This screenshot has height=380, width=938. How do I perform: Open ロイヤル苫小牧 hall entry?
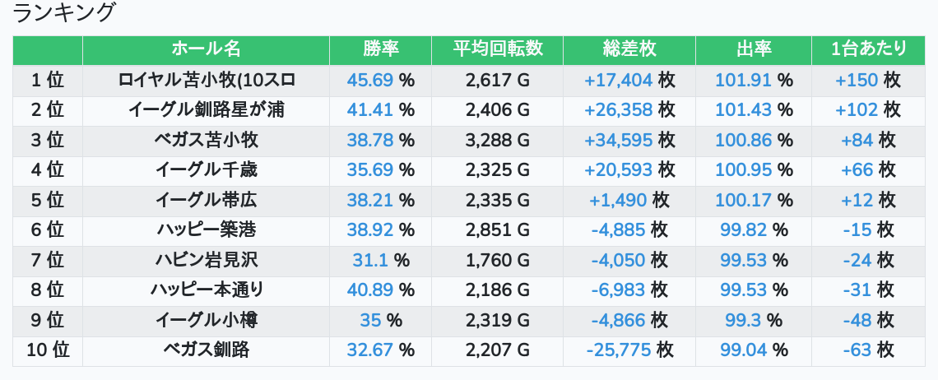pos(206,81)
